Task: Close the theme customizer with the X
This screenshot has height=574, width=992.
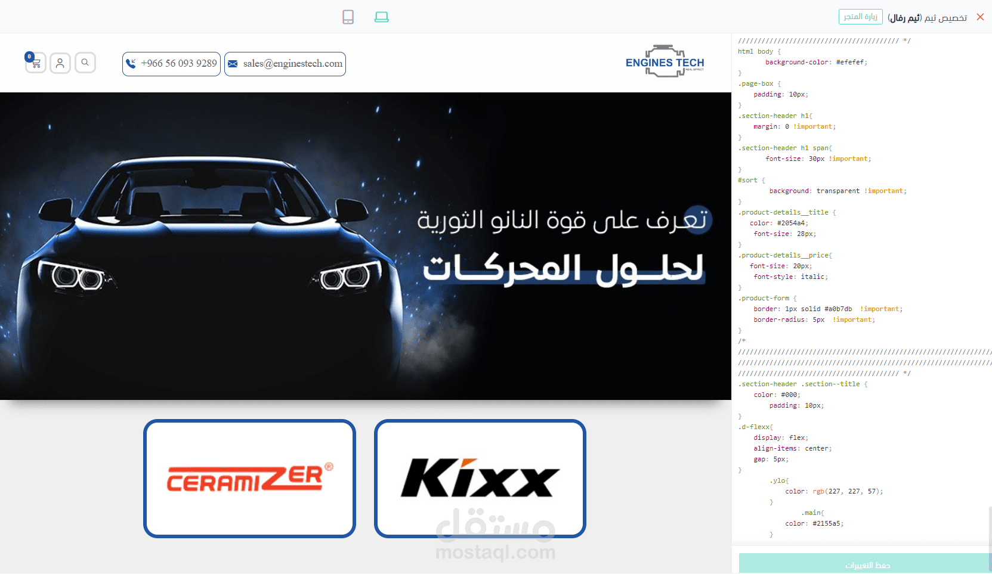Action: 981,17
